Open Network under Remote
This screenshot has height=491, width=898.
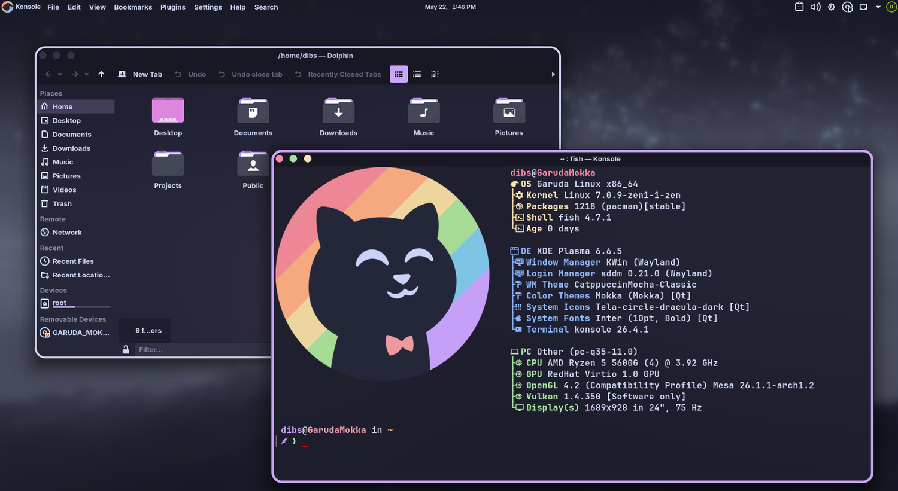click(75, 232)
